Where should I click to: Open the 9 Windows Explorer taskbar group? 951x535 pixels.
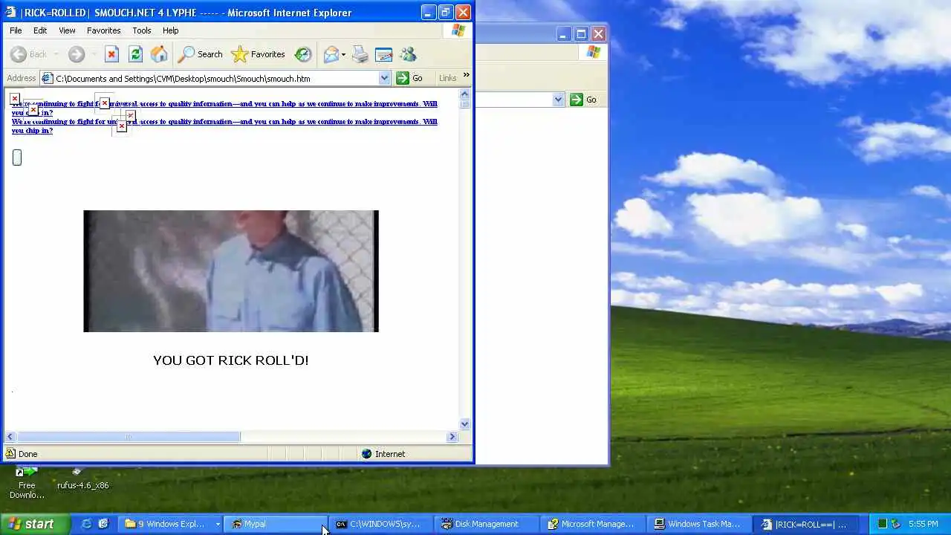click(x=171, y=524)
